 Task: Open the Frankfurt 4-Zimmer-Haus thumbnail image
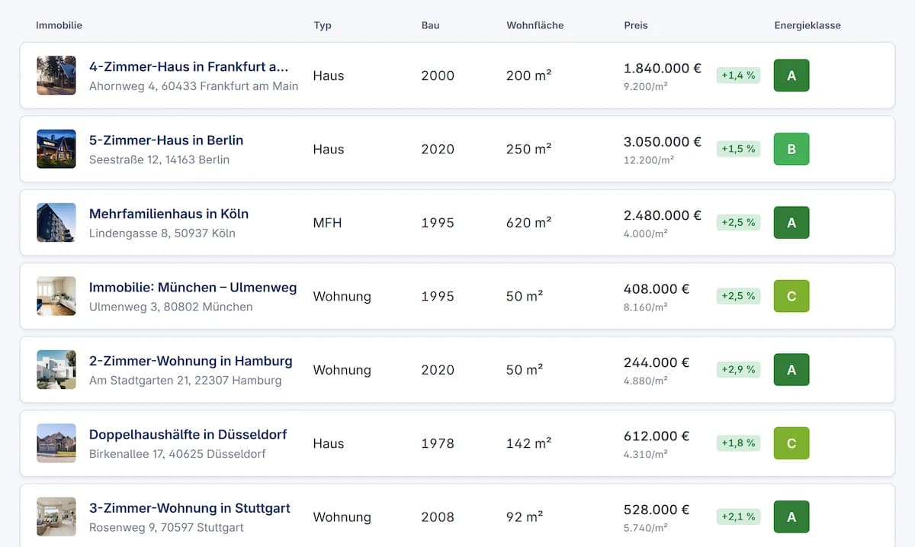(56, 76)
